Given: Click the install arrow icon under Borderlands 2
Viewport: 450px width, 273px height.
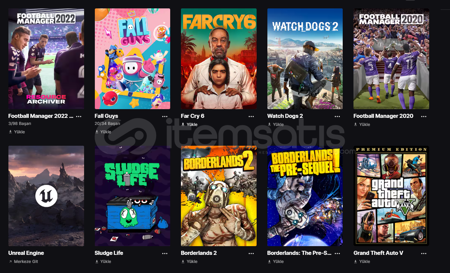Looking at the screenshot, I should 183,262.
